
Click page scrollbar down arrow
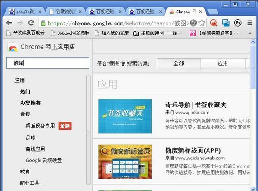(x=253, y=189)
